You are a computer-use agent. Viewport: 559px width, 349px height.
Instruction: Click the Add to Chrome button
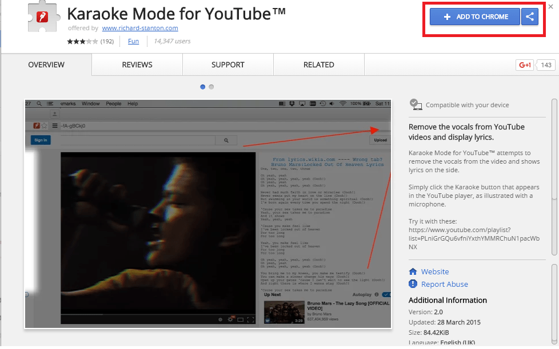pos(474,17)
